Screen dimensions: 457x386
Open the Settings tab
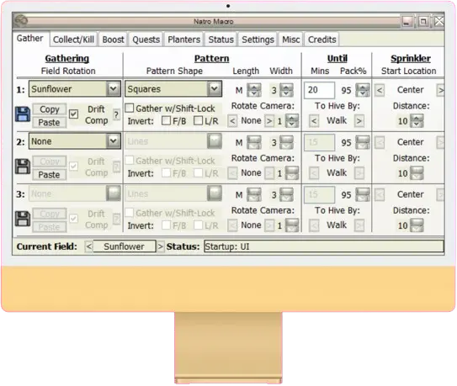tap(258, 40)
